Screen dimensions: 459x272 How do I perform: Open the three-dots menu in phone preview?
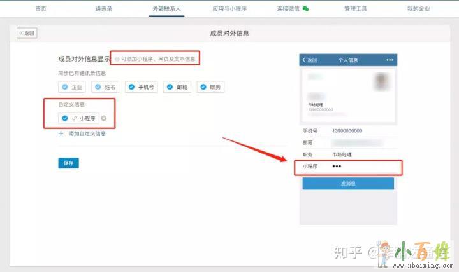click(390, 60)
